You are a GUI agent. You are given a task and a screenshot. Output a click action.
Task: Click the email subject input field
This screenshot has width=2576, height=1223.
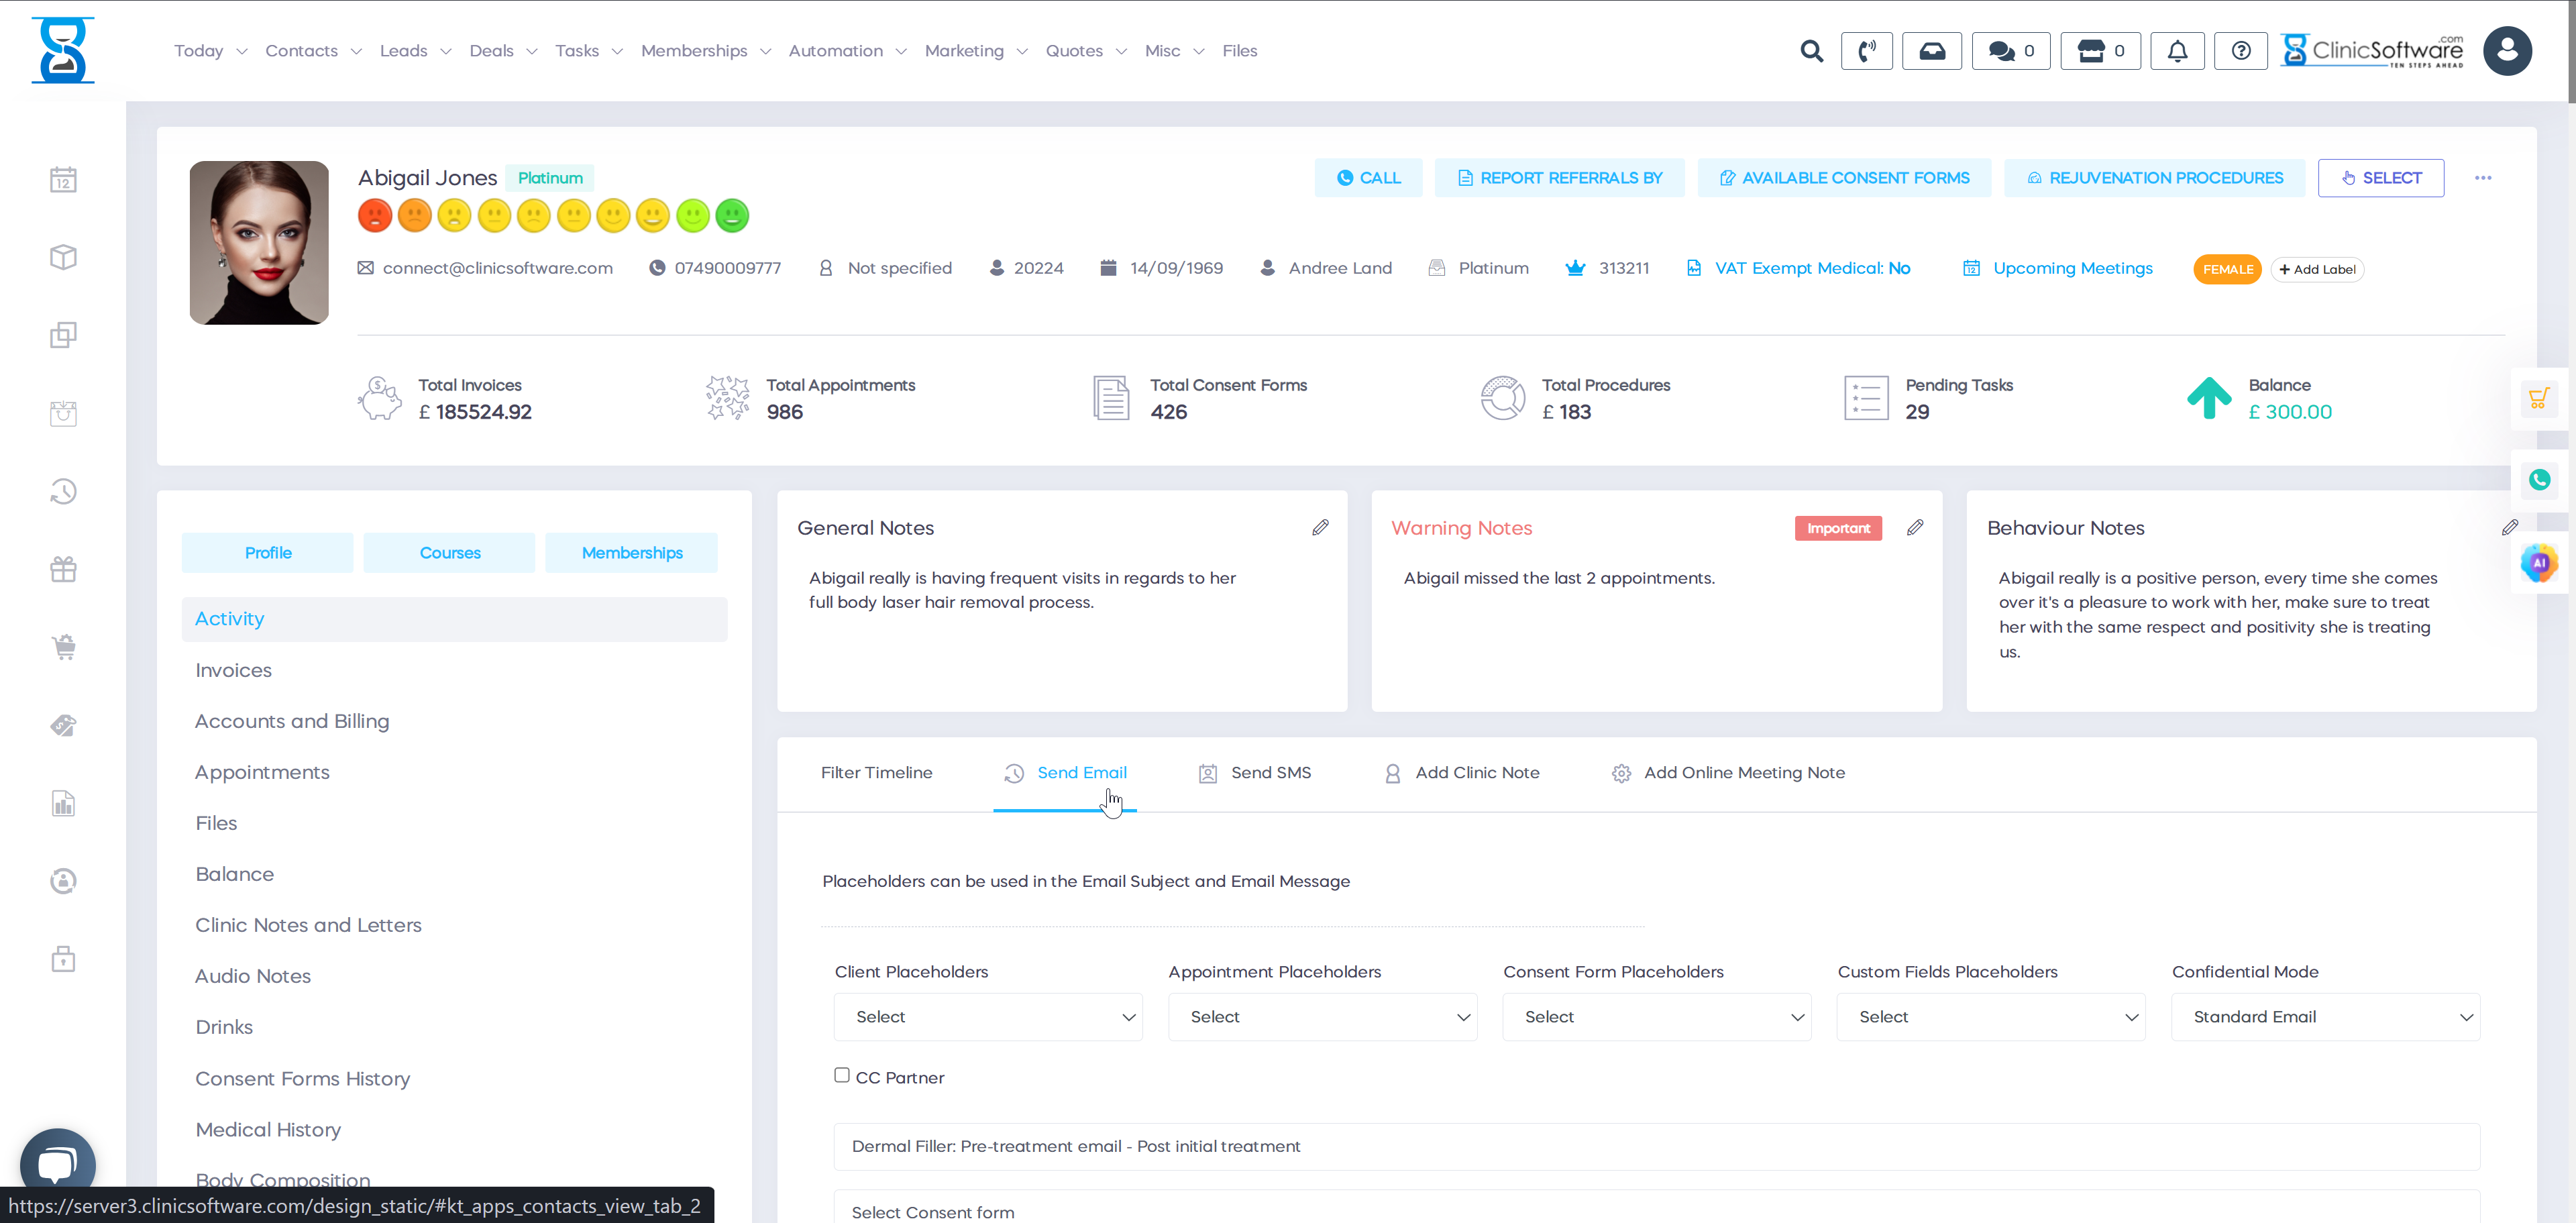coord(1656,1146)
